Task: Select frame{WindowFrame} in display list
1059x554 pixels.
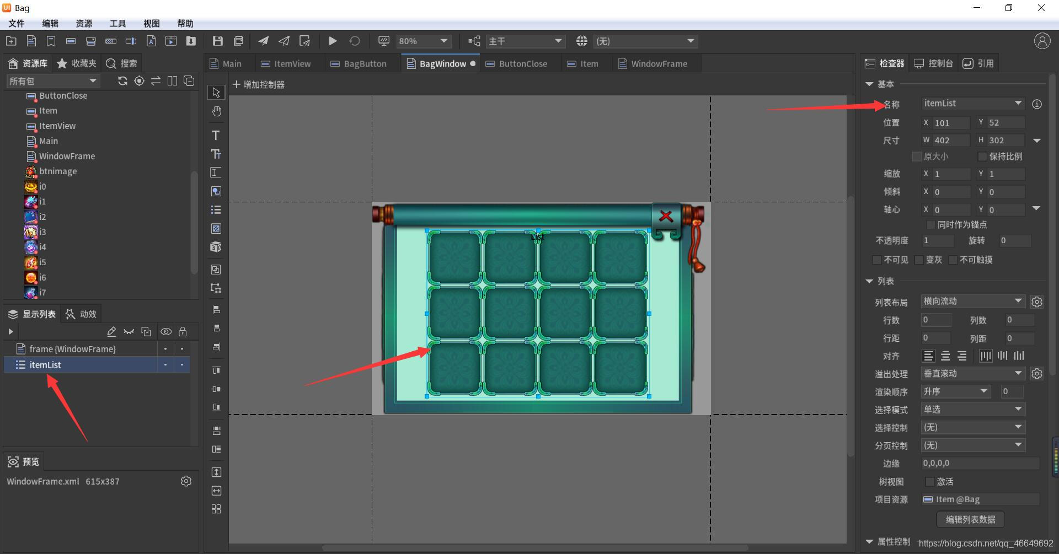Action: tap(97, 349)
